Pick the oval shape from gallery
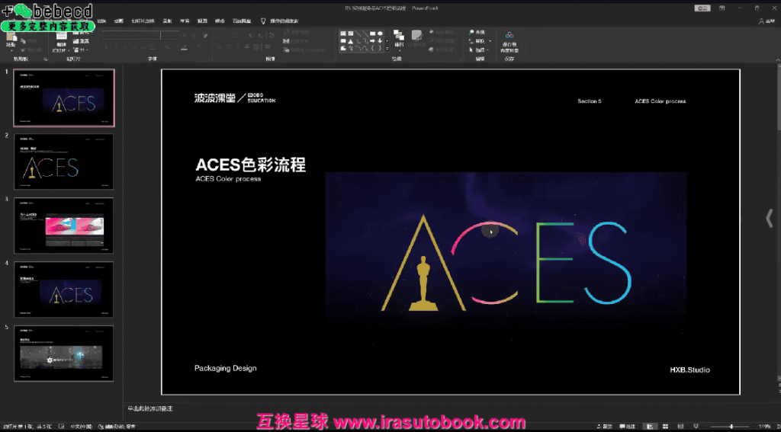 380,34
